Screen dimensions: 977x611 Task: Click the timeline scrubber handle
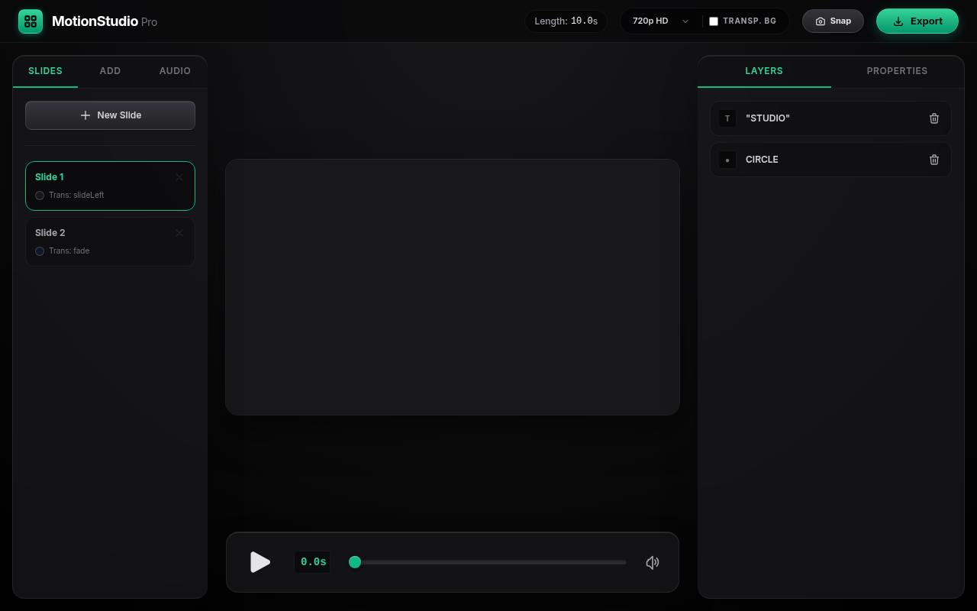point(355,562)
